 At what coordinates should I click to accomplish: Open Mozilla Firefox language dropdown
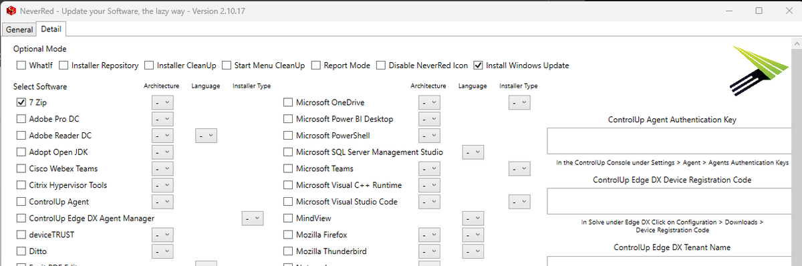pyautogui.click(x=473, y=235)
